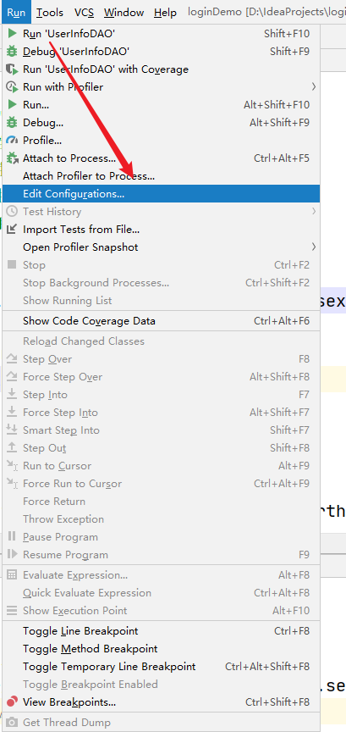346x732 pixels.
Task: Select Show Code Coverage Data
Action: pyautogui.click(x=161, y=321)
